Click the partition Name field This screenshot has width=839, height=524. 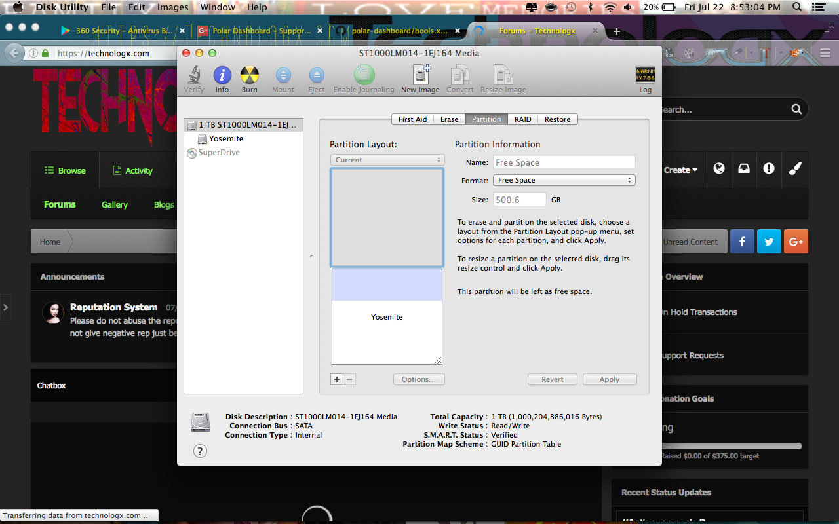click(x=564, y=162)
